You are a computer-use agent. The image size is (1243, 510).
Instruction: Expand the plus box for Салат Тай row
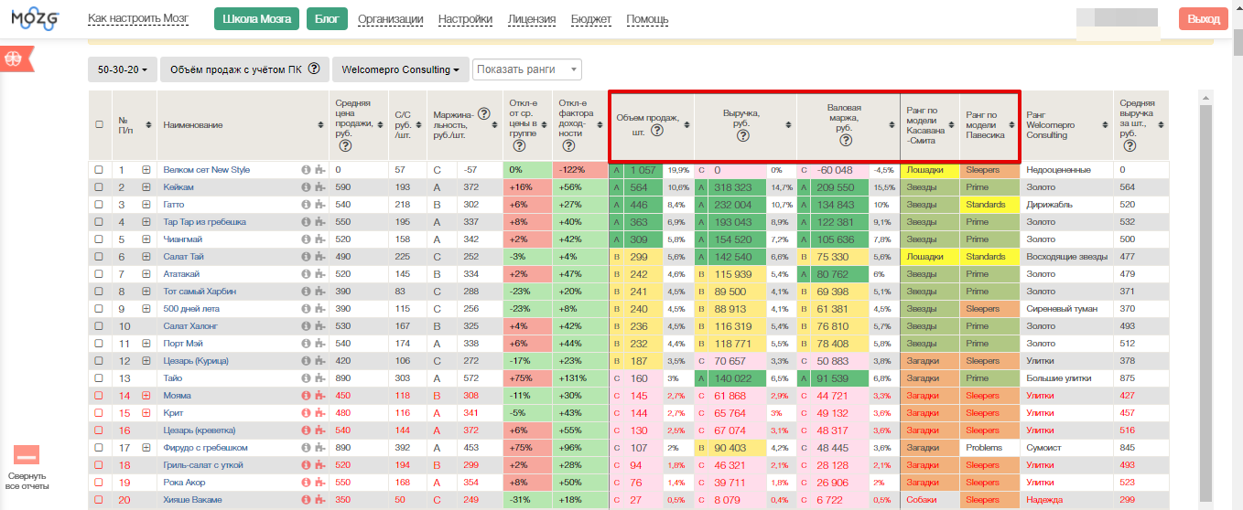[146, 257]
